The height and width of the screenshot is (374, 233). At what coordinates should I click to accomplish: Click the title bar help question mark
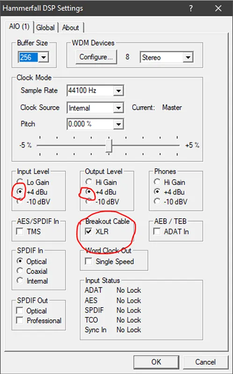pyautogui.click(x=191, y=8)
